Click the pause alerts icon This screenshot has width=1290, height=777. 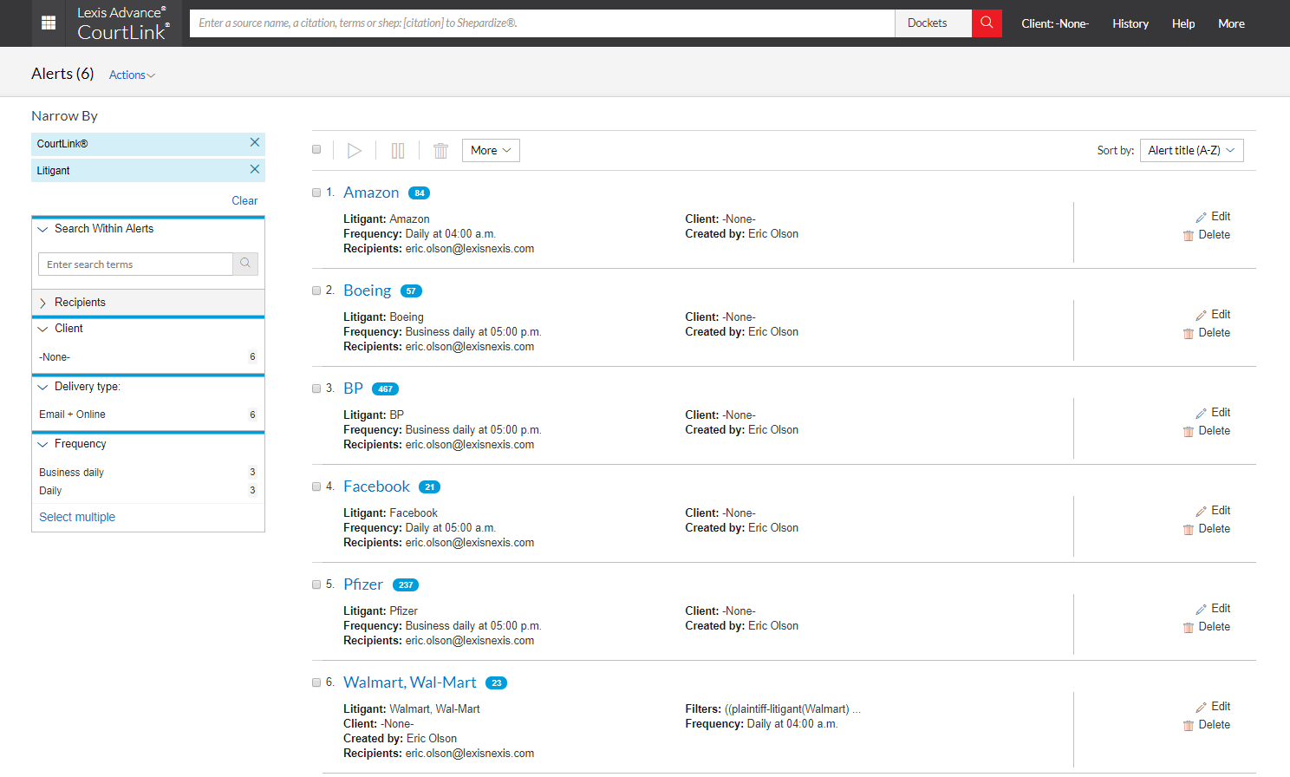398,151
